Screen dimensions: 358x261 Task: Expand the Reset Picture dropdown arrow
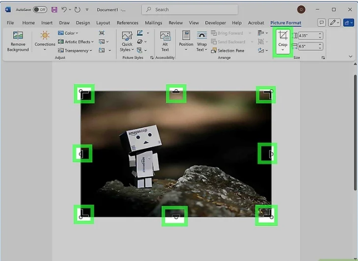click(110, 50)
